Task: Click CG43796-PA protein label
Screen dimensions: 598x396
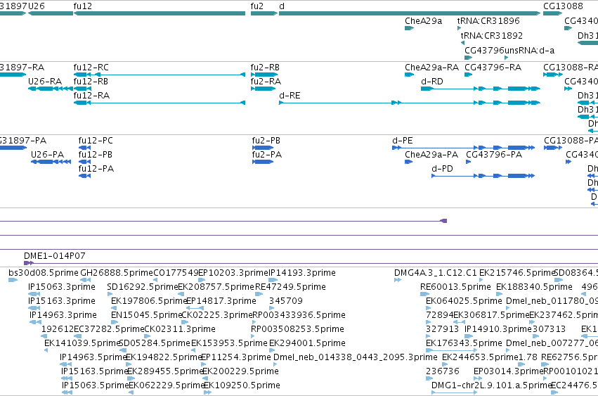Action: [x=494, y=155]
